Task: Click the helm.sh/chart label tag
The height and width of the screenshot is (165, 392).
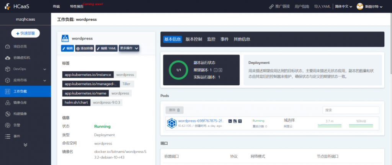Action: tap(76, 103)
